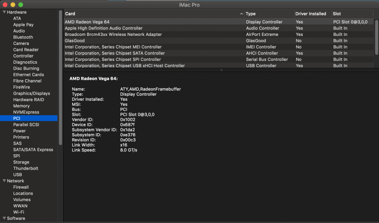Image resolution: width=379 pixels, height=223 pixels.
Task: Select USB in the sidebar
Action: click(17, 175)
